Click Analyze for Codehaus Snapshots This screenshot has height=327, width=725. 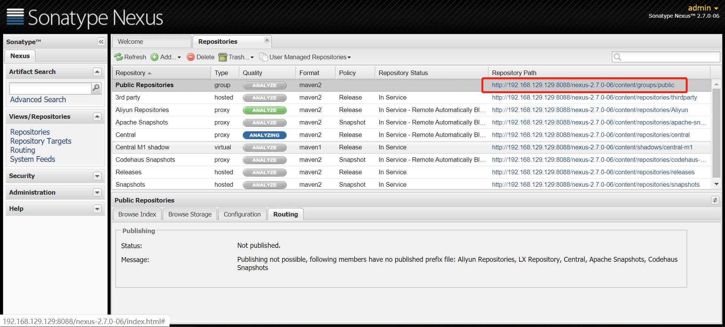pos(264,160)
